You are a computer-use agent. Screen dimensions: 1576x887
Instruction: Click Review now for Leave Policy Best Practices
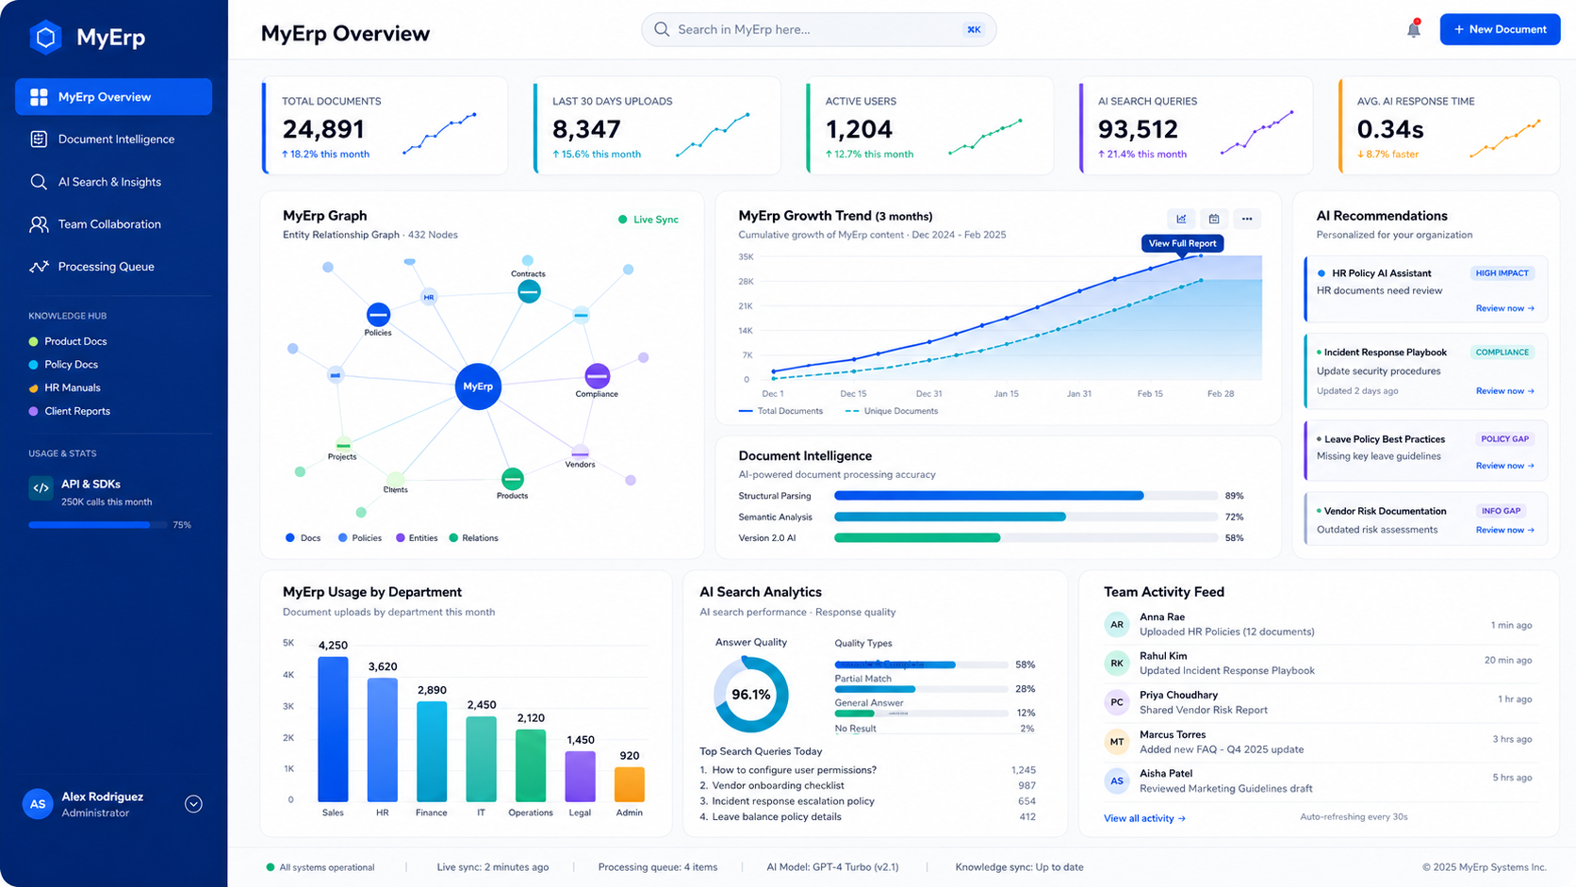click(x=1504, y=466)
